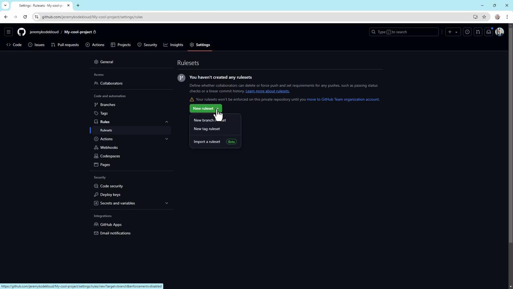This screenshot has height=289, width=513.
Task: Open the issues icon in the header
Action: [x=467, y=32]
